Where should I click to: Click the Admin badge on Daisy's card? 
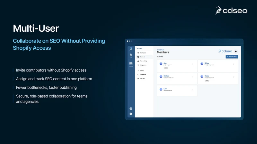207,81
